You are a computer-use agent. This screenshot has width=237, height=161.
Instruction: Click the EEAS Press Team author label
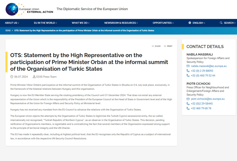pos(46,77)
